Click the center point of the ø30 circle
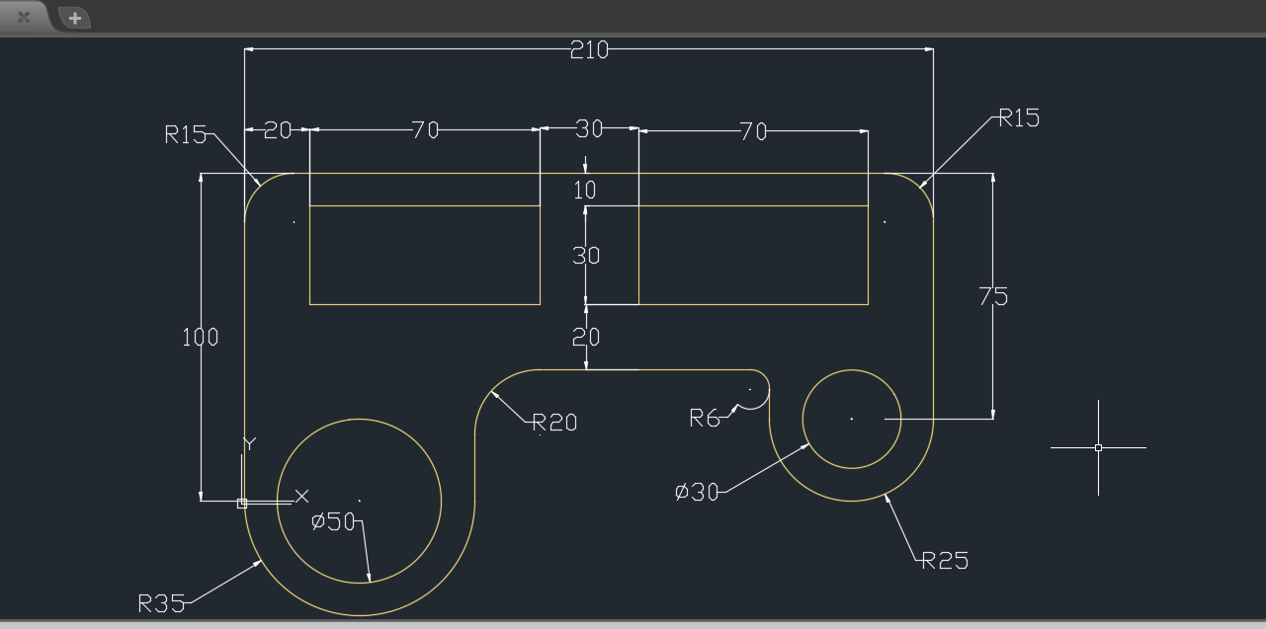The width and height of the screenshot is (1266, 629). click(852, 419)
